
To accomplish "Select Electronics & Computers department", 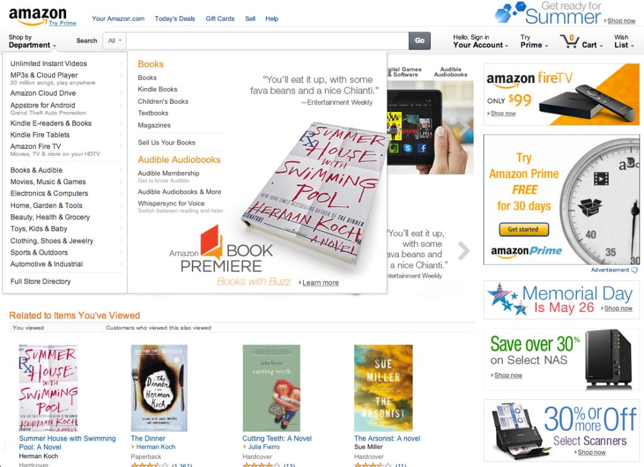I will pyautogui.click(x=49, y=194).
